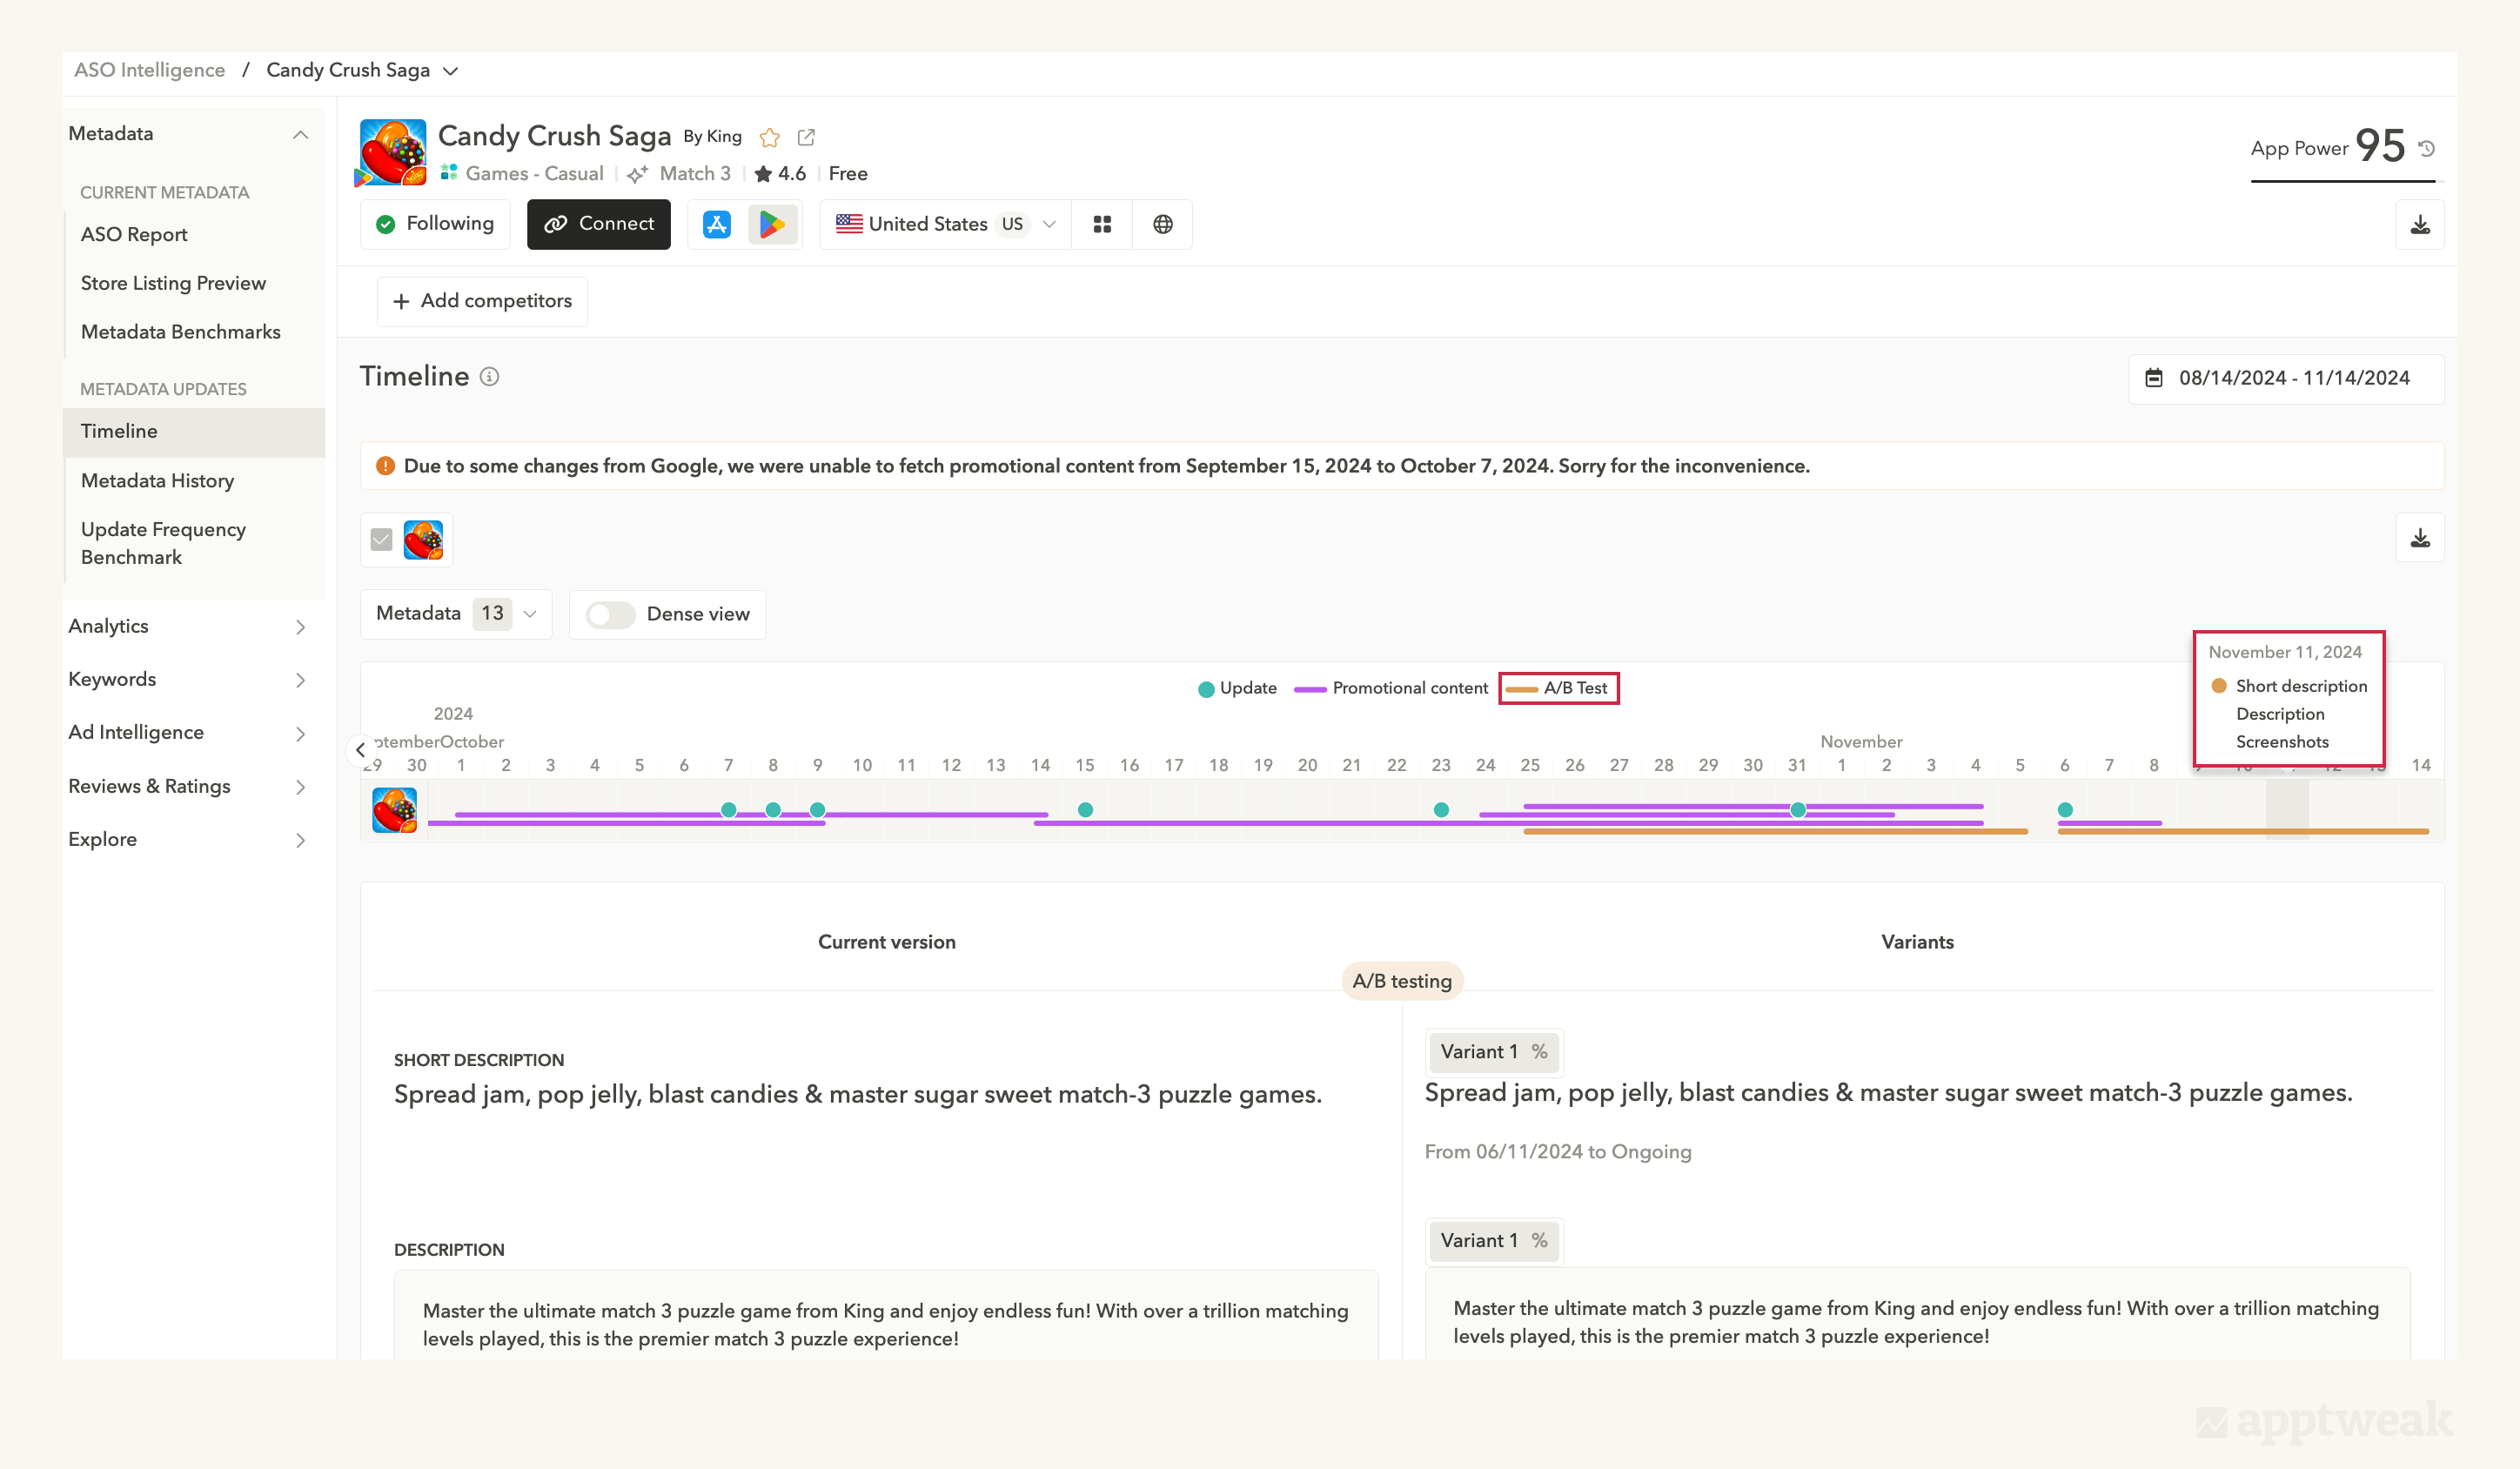
Task: Click the Candy Crush icon in timeline row
Action: pyautogui.click(x=395, y=810)
